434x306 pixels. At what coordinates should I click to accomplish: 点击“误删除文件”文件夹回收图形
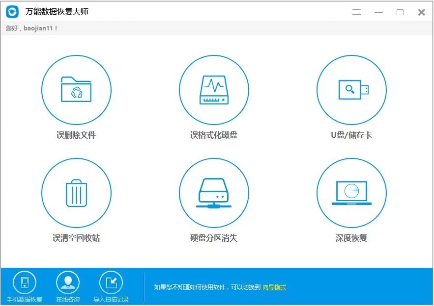click(x=76, y=90)
